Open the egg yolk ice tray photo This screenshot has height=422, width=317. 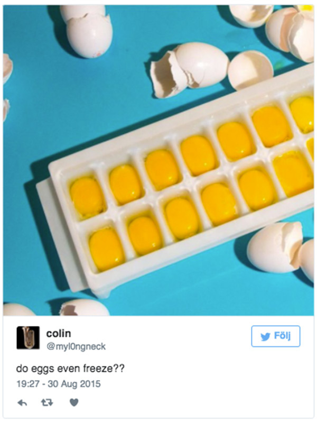point(158,160)
